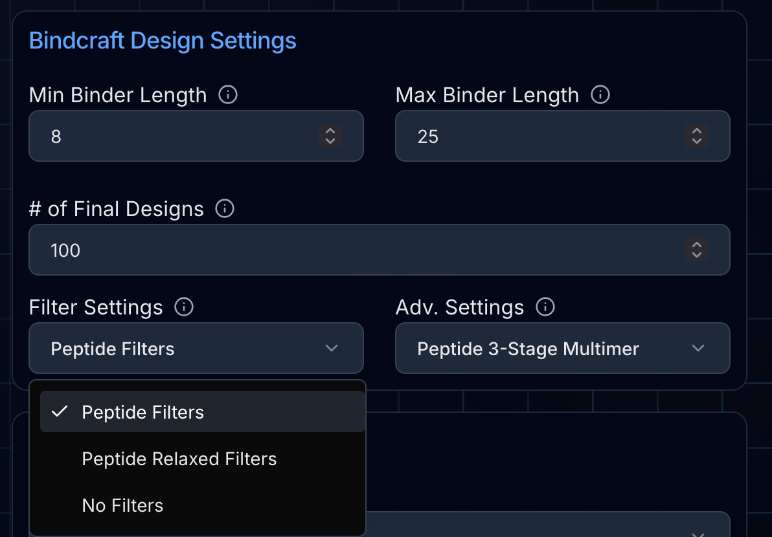772x537 pixels.
Task: Collapse the Filter Settings dropdown
Action: tap(196, 348)
